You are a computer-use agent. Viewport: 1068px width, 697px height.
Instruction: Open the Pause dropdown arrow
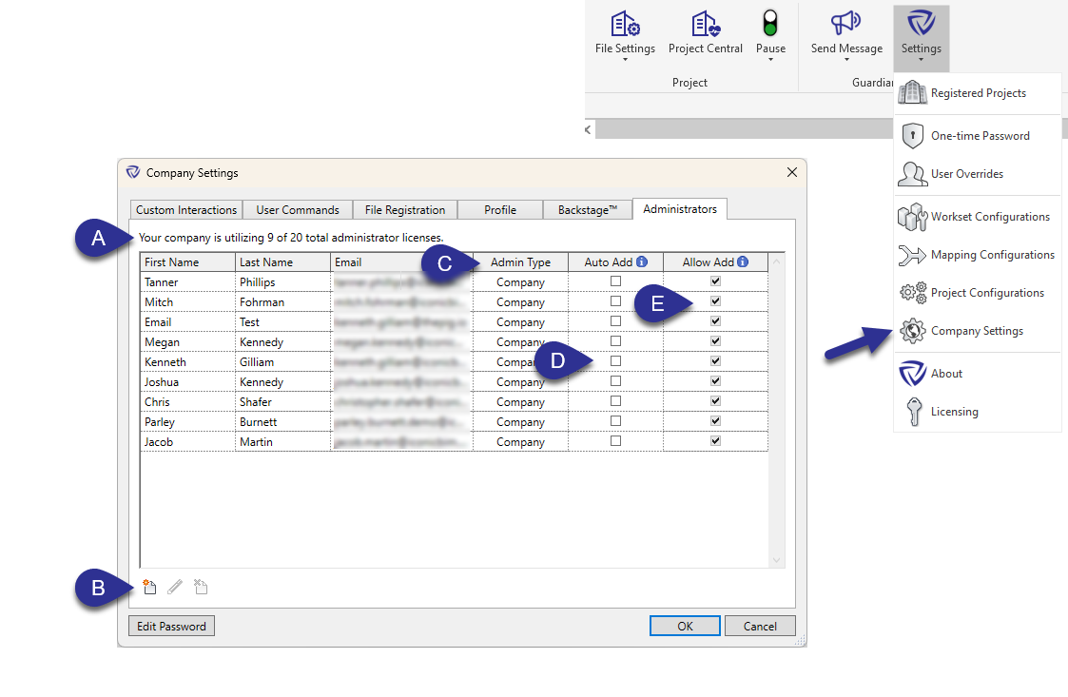(770, 58)
